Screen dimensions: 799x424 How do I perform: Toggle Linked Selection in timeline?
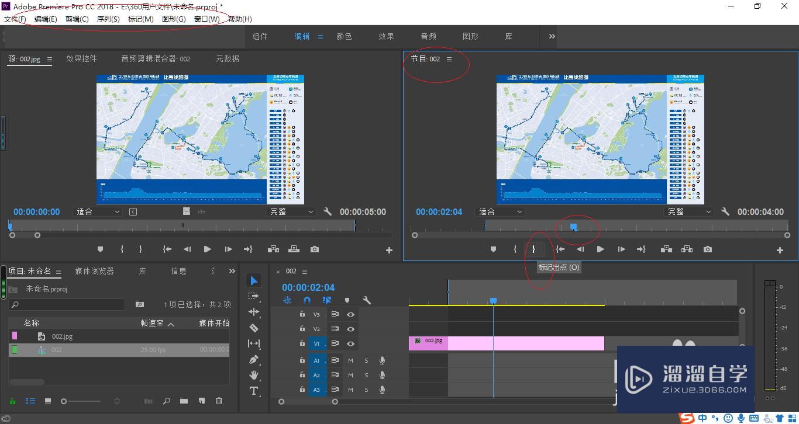click(327, 300)
